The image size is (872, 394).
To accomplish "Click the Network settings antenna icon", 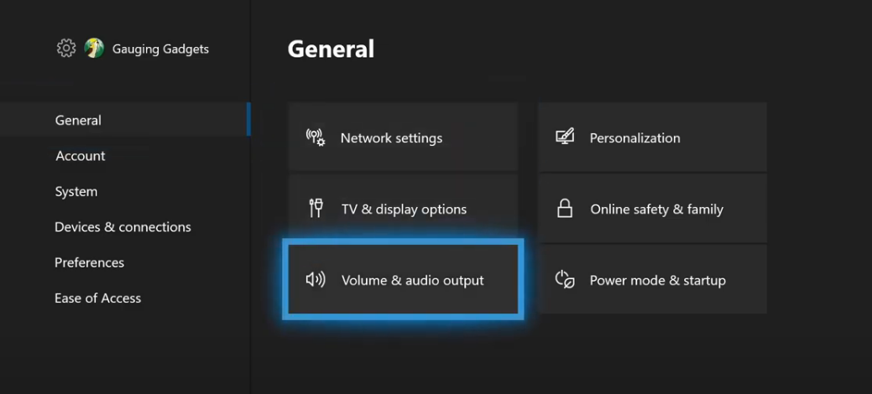I will tap(316, 137).
